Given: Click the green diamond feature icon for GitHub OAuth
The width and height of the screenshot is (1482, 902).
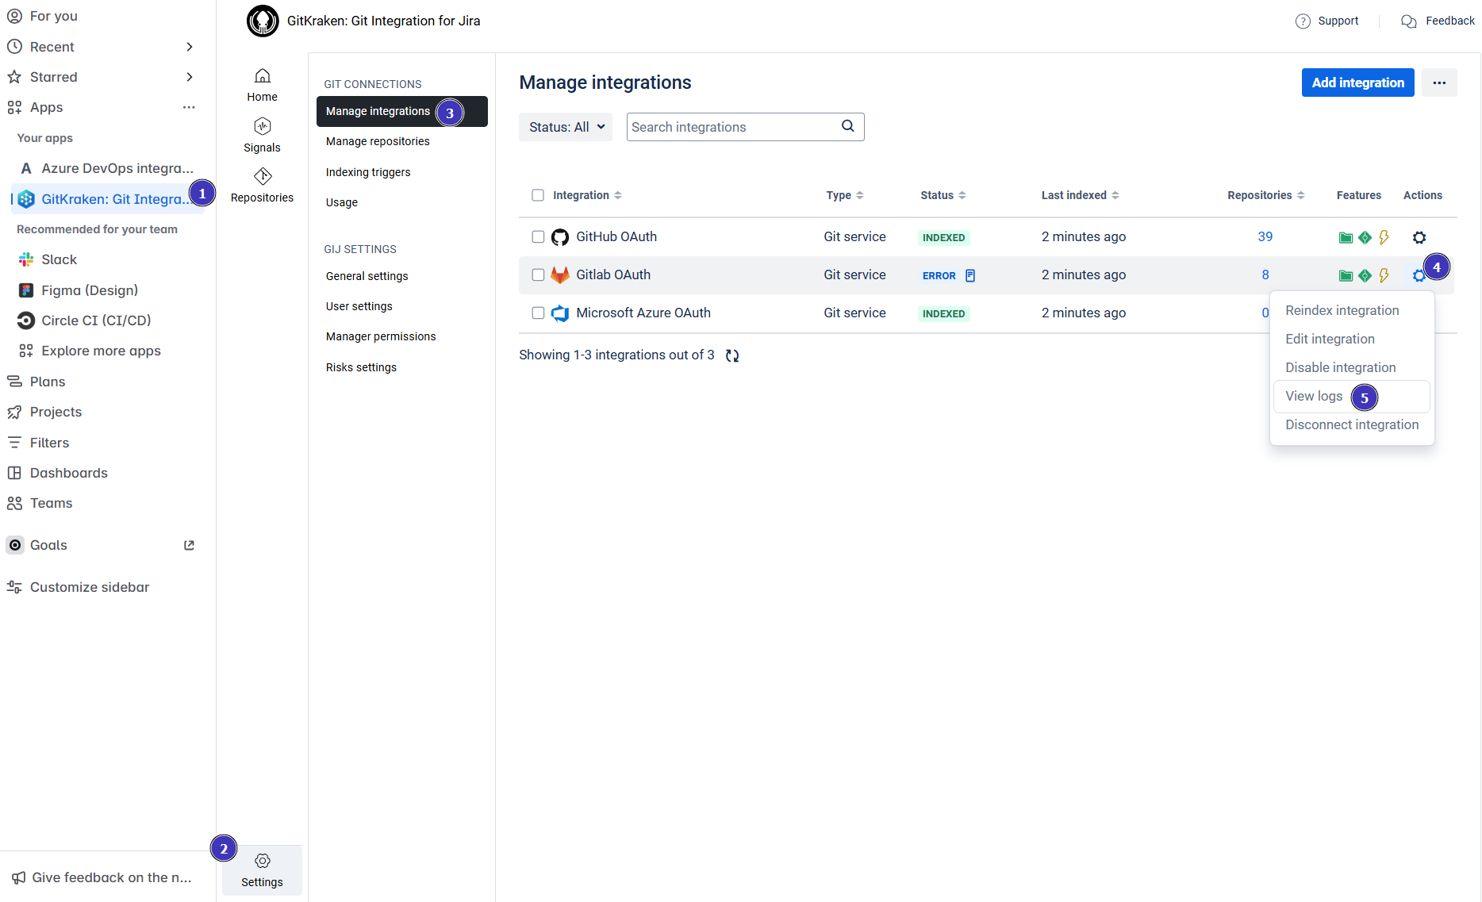Looking at the screenshot, I should pos(1365,237).
